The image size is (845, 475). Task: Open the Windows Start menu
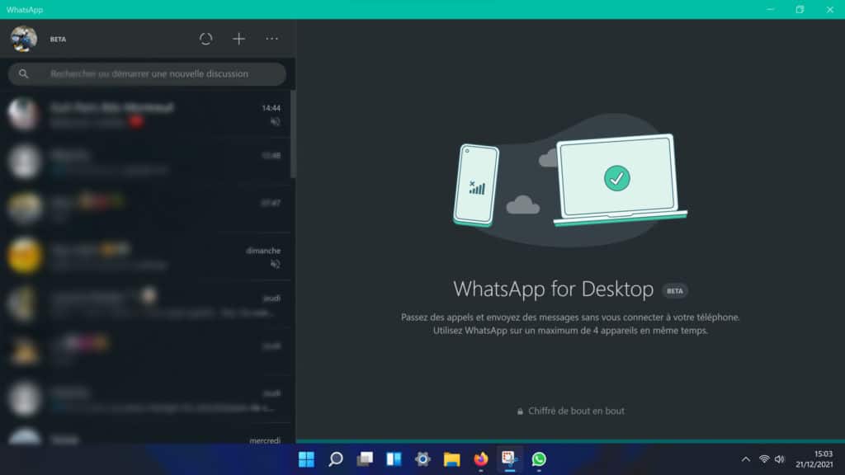coord(306,459)
